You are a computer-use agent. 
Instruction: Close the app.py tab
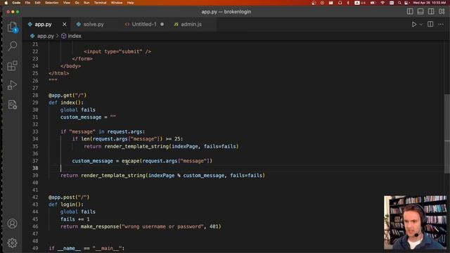coord(65,25)
